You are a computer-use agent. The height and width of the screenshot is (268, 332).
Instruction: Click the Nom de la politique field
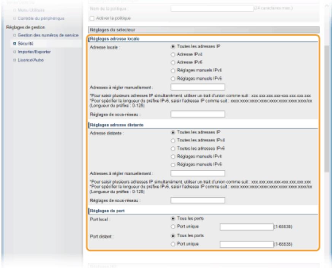pyautogui.click(x=212, y=8)
